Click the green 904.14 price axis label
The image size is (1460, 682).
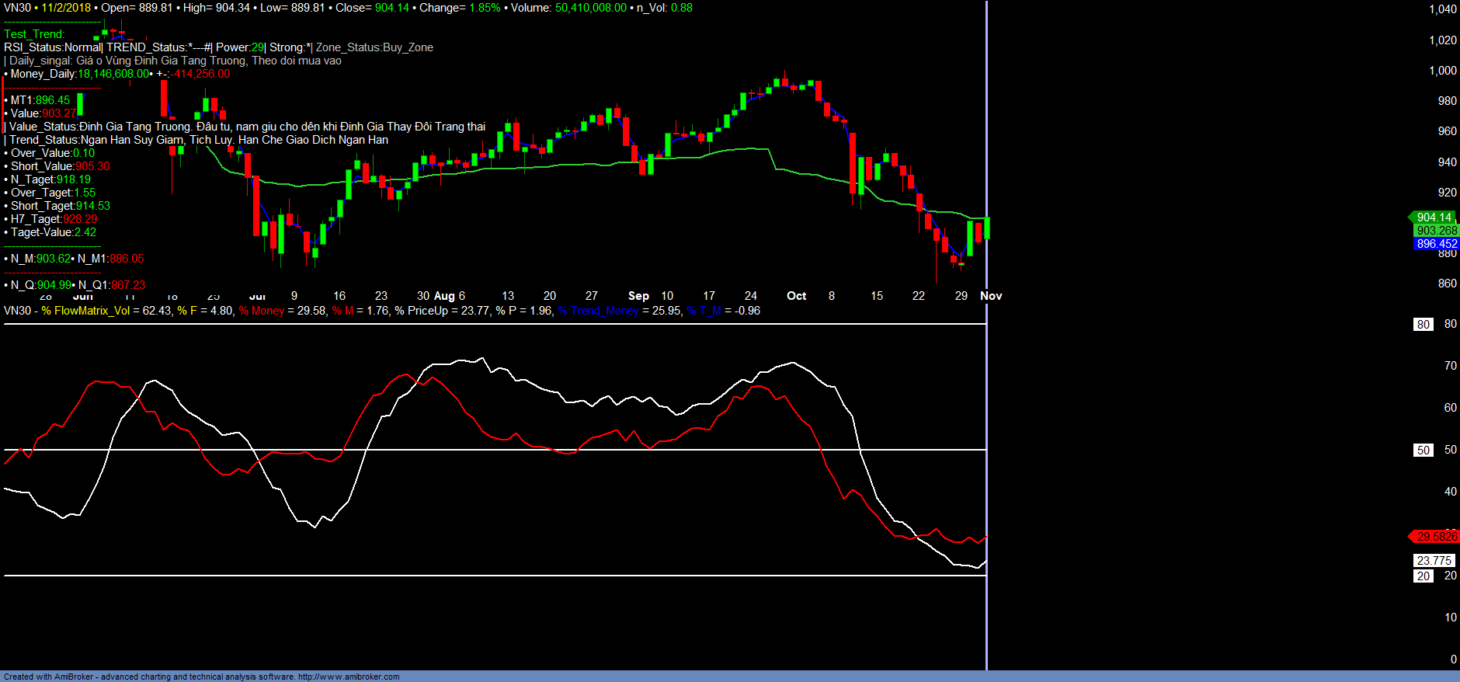1433,217
